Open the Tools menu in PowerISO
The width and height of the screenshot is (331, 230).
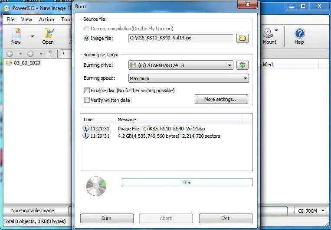click(66, 19)
